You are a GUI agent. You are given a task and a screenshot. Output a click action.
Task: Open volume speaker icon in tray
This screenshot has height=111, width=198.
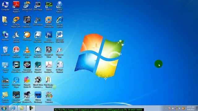(180, 108)
